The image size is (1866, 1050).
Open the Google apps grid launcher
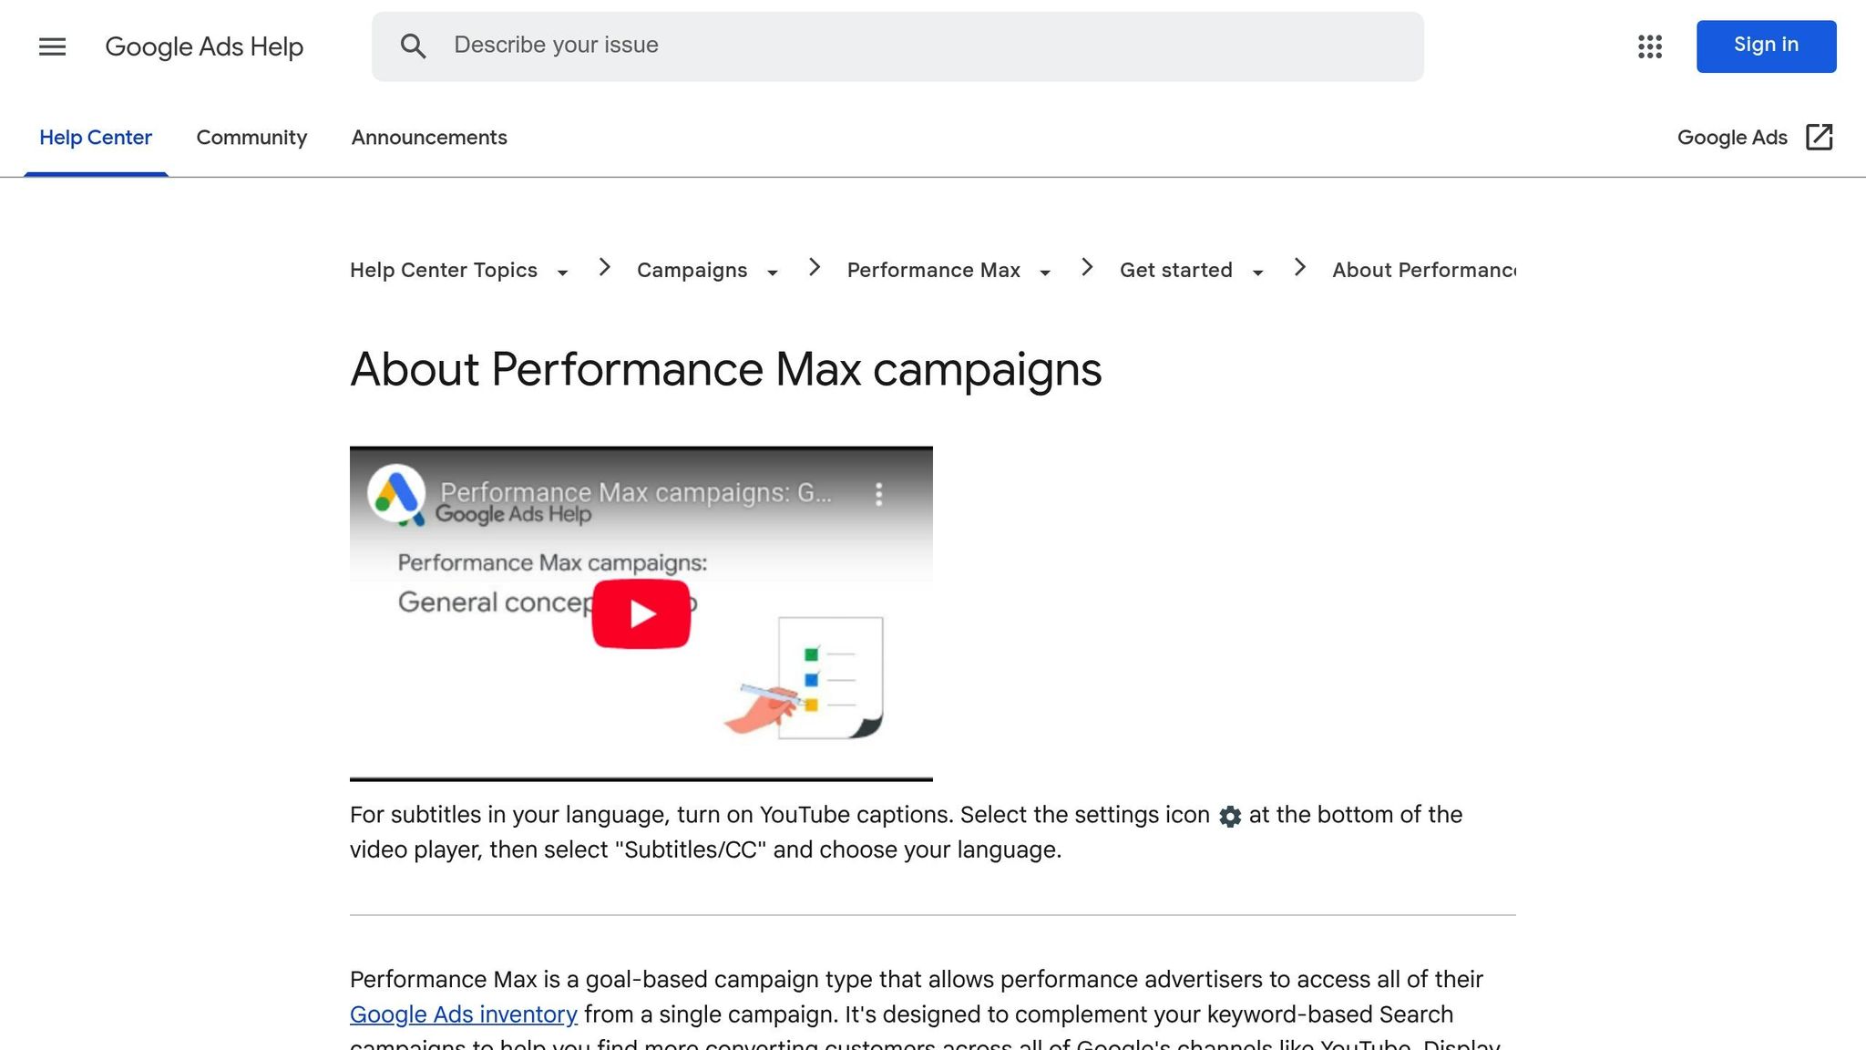[1650, 46]
